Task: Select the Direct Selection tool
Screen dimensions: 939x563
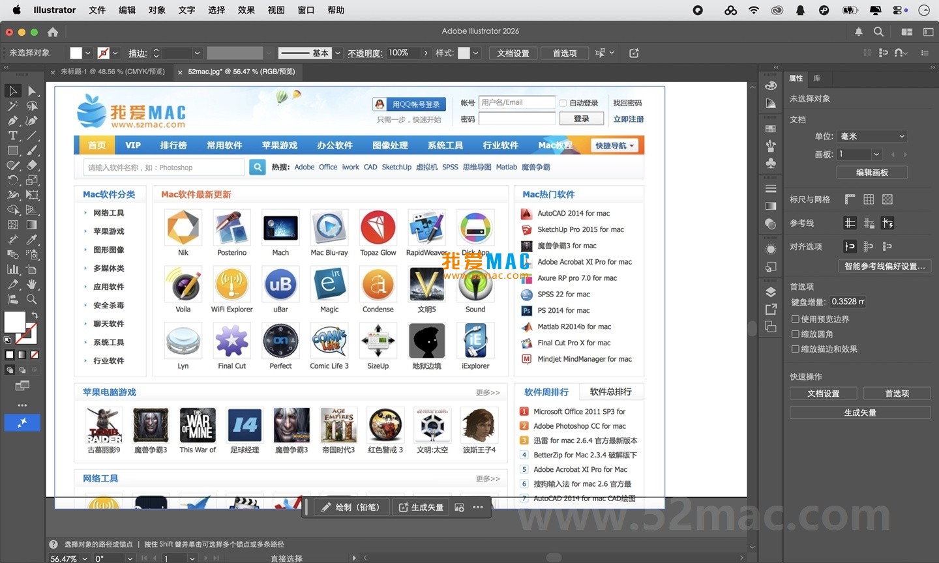Action: [x=32, y=90]
